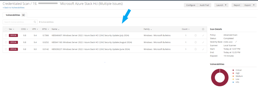
Task: Click the EPSS value 0.0142
Action: click(45, 49)
